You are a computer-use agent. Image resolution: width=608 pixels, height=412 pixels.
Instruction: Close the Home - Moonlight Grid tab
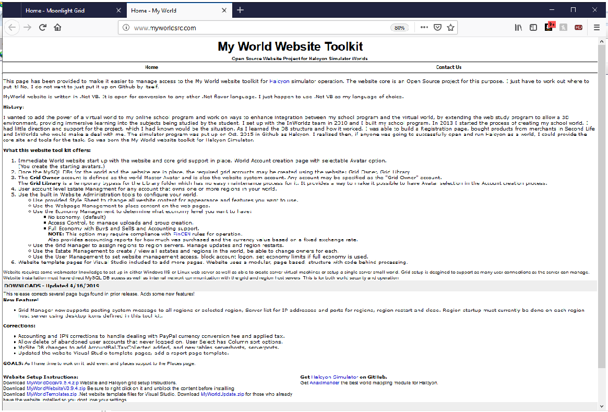(118, 10)
